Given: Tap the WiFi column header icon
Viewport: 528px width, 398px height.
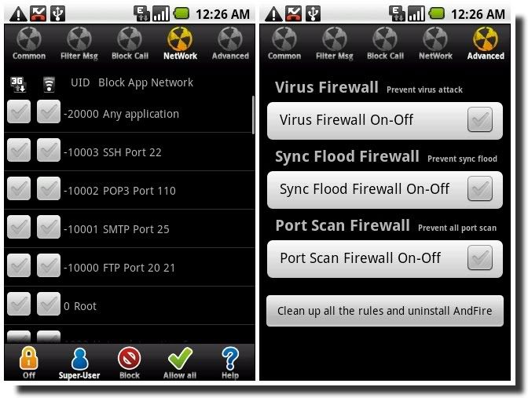Looking at the screenshot, I should [49, 84].
